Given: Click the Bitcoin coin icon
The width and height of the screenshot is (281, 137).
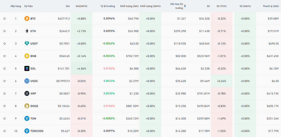Looking at the screenshot, I should 27,18.
